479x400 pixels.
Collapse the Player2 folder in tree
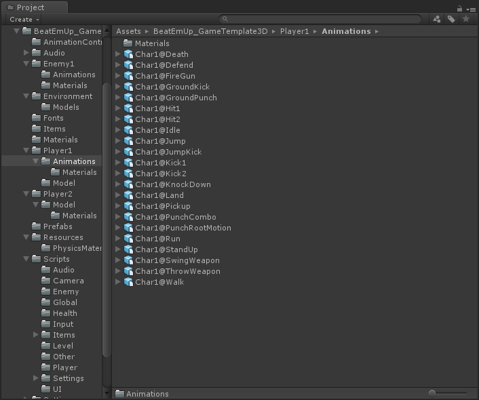[26, 194]
